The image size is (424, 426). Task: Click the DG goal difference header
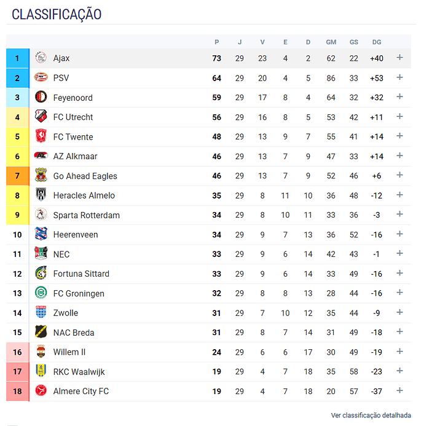coord(377,42)
